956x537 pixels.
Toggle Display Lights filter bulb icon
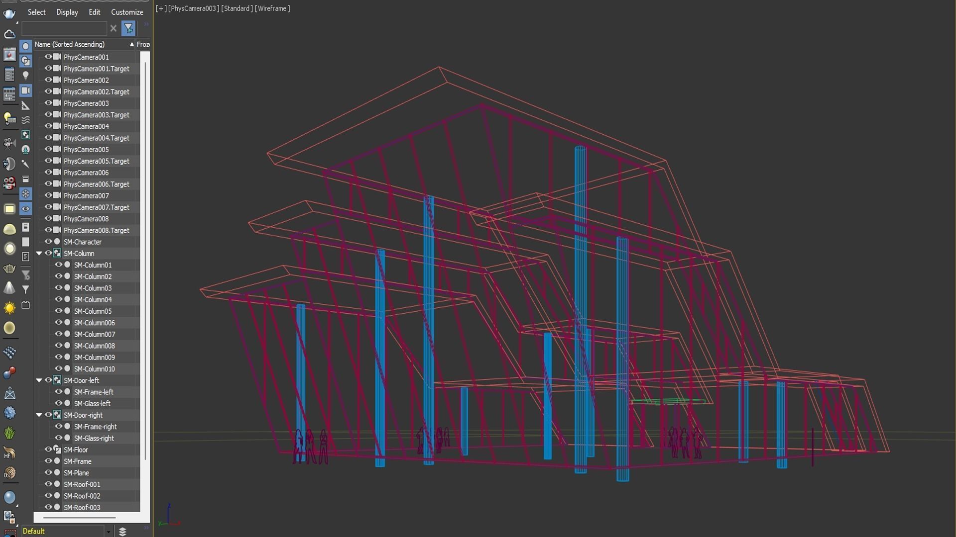[x=25, y=76]
